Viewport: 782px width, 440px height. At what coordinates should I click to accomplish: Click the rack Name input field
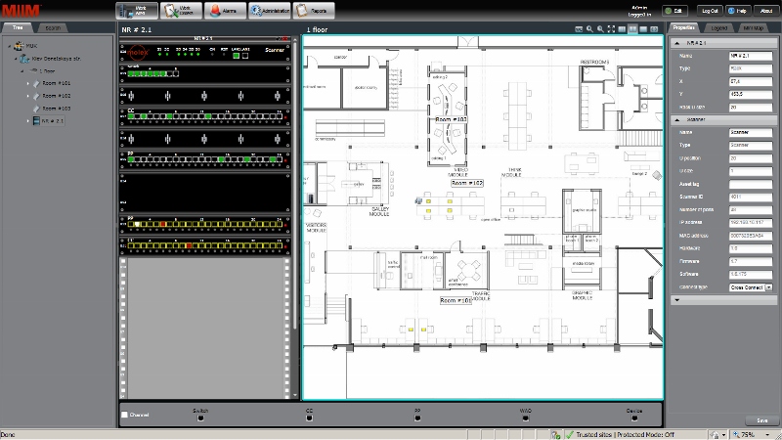click(751, 56)
